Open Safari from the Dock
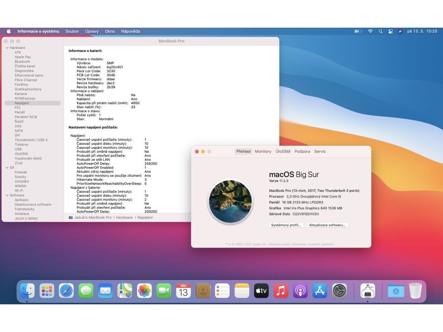Image resolution: width=443 pixels, height=332 pixels. 66,291
